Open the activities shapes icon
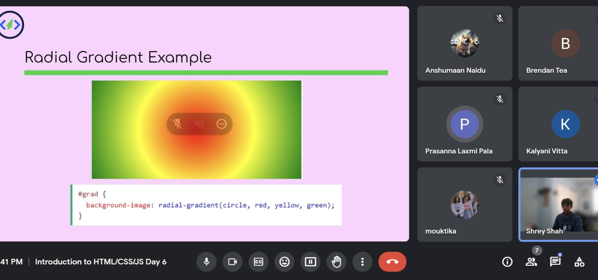 click(x=579, y=262)
